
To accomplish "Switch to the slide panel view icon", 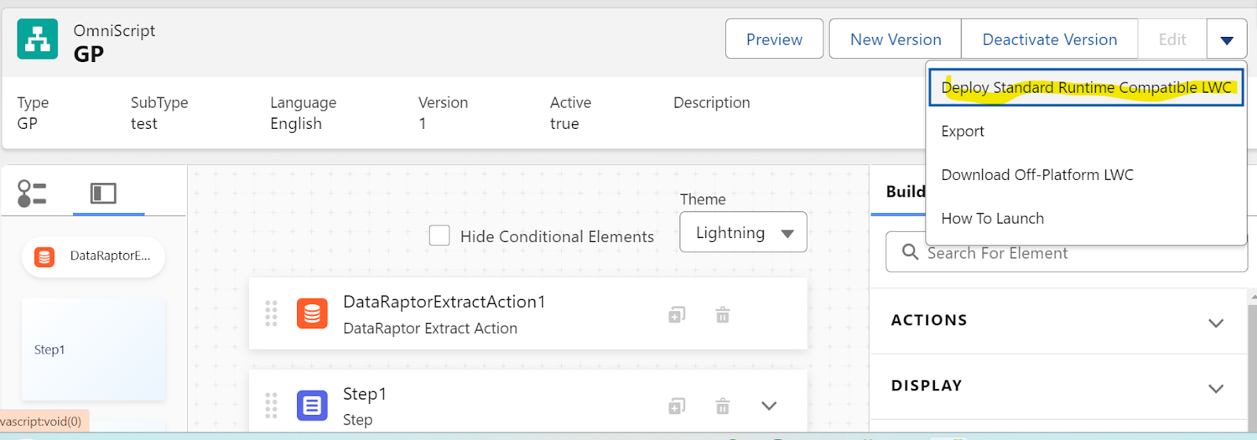I will tap(104, 193).
